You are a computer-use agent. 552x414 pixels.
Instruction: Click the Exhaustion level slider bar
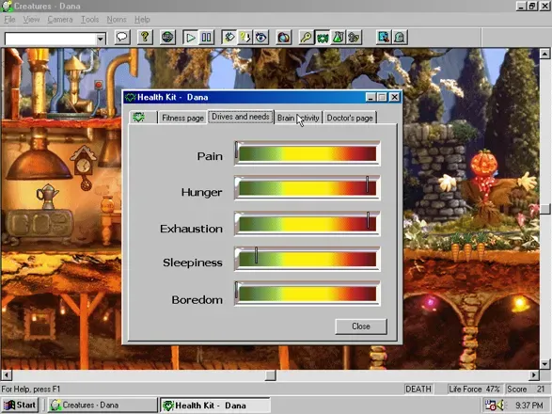(307, 223)
